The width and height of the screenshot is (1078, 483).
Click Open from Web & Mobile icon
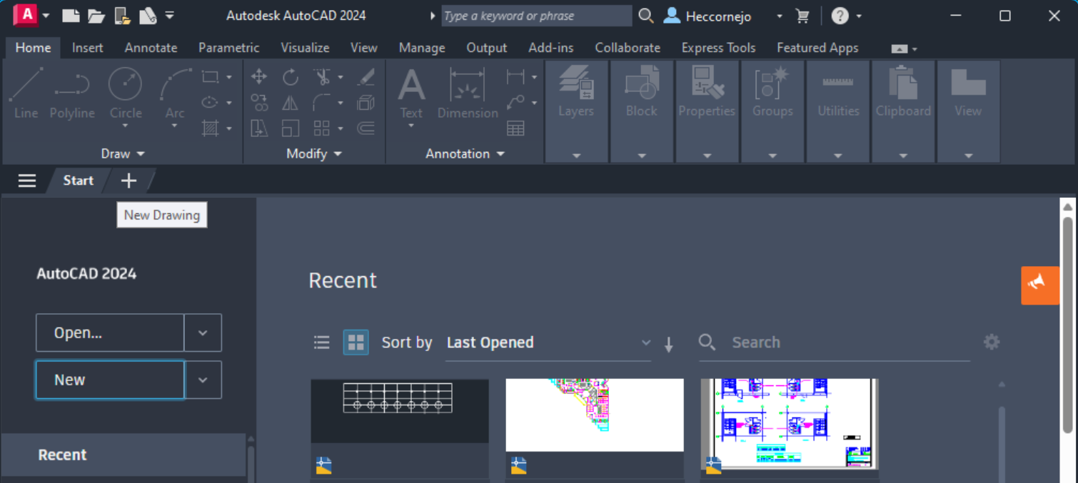[x=122, y=16]
